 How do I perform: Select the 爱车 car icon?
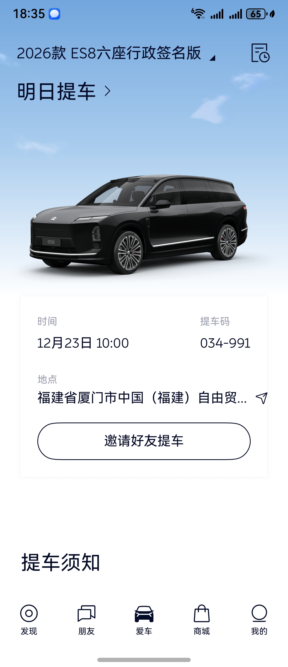[x=144, y=614]
